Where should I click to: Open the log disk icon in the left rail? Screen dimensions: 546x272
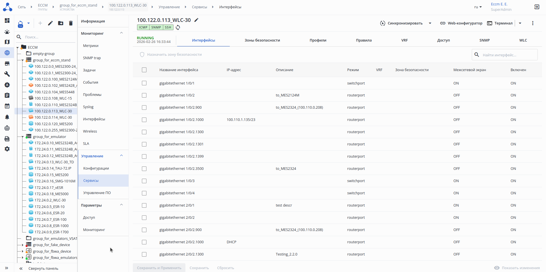pyautogui.click(x=7, y=139)
